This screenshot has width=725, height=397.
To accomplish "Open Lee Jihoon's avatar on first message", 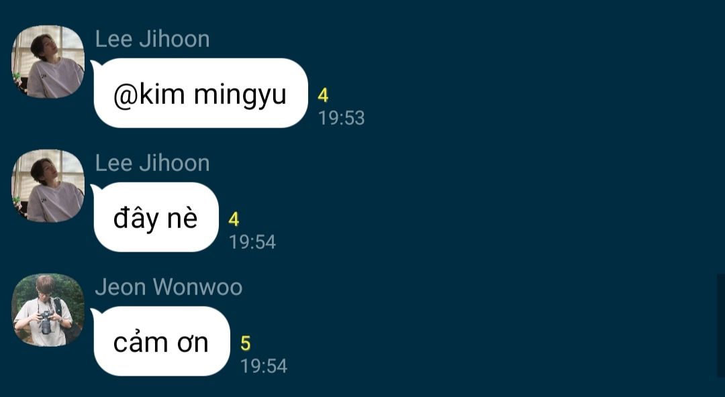I will [x=48, y=62].
